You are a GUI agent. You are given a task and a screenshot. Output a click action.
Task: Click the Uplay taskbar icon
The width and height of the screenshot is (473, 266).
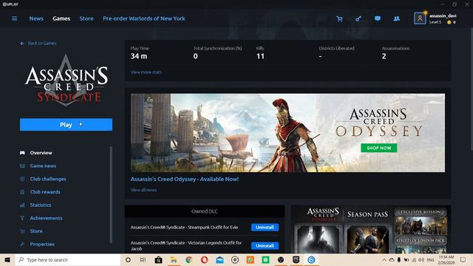(311, 259)
